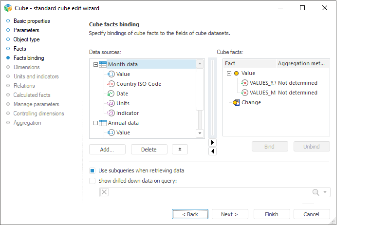
Task: Collapse the Annual data tree node
Action: (x=95, y=123)
